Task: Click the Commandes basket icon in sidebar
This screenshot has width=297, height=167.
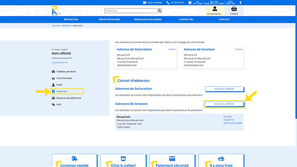Action: pyautogui.click(x=53, y=78)
